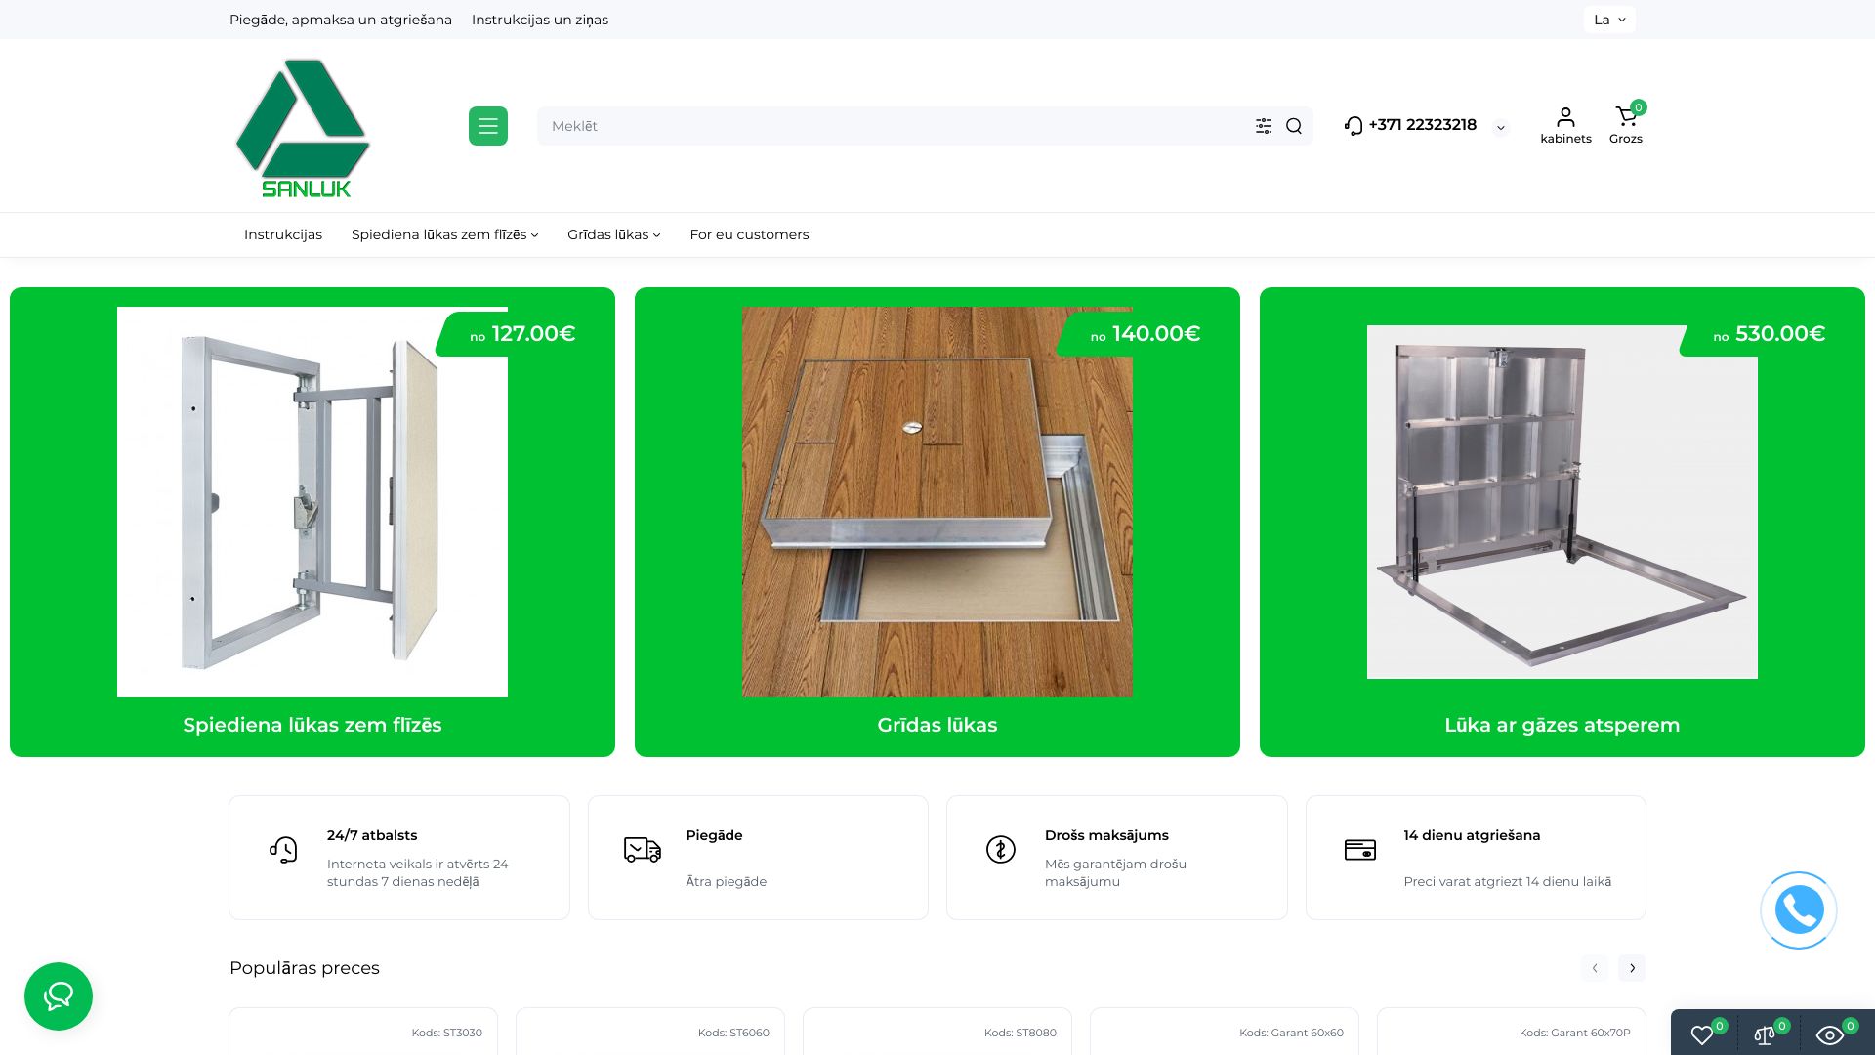Viewport: 1875px width, 1055px height.
Task: Click the blue phone callback button
Action: (x=1798, y=910)
